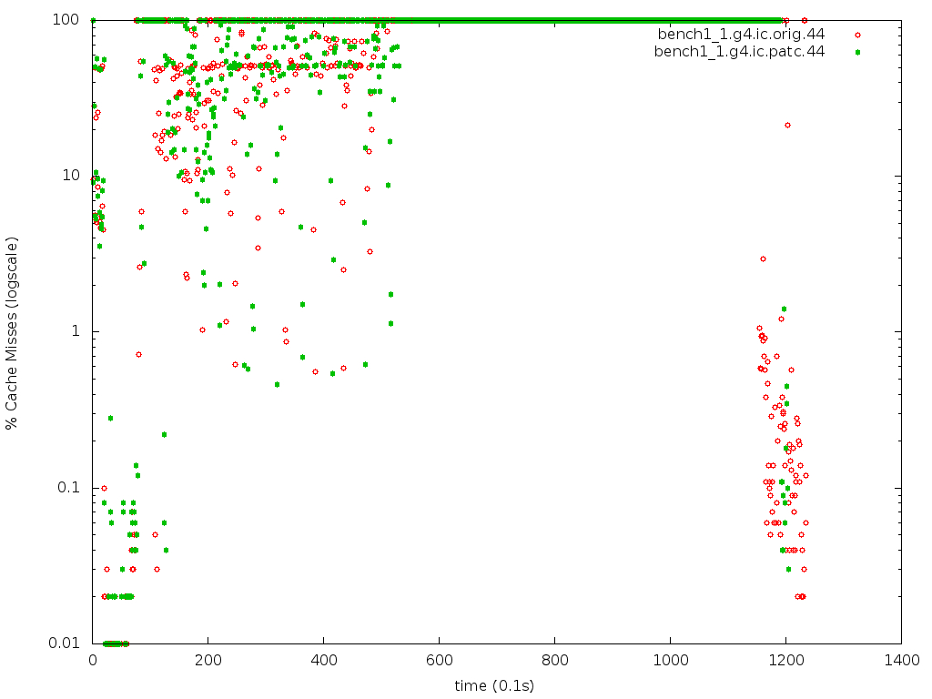Select the bench1_1.g4.ic.orig.44 legend label
The height and width of the screenshot is (699, 932).
(x=741, y=35)
